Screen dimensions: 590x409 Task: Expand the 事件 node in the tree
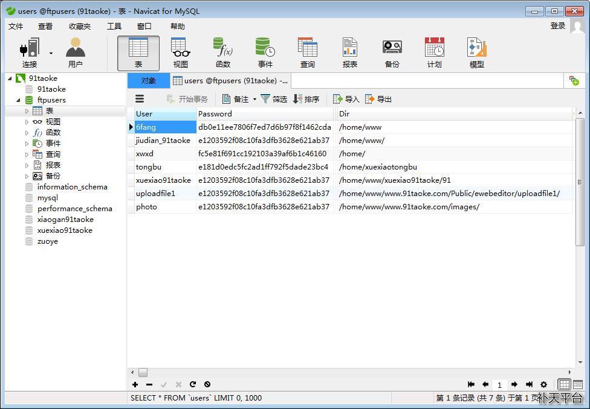point(27,144)
